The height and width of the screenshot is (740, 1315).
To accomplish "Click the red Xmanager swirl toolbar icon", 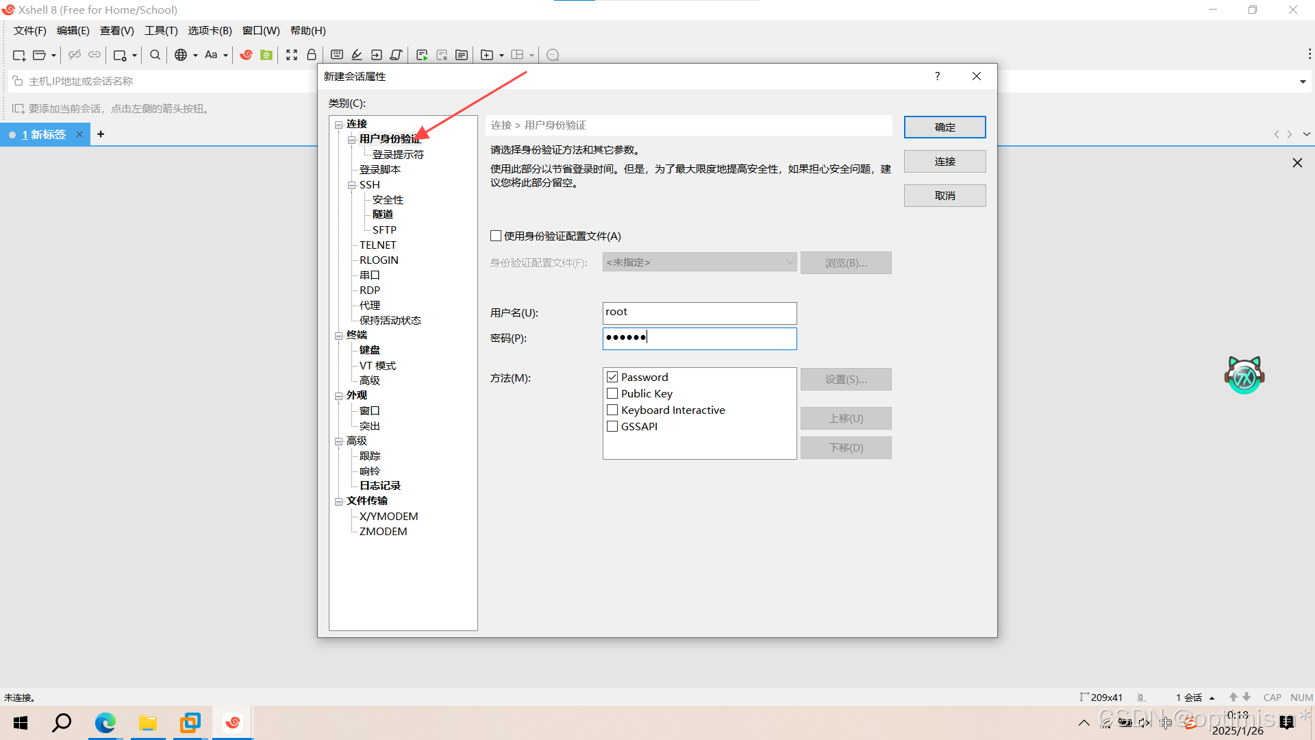I will 246,55.
